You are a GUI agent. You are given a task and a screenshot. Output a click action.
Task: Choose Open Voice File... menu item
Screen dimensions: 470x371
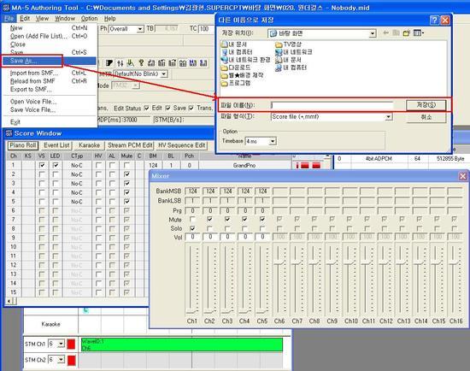tap(50, 102)
